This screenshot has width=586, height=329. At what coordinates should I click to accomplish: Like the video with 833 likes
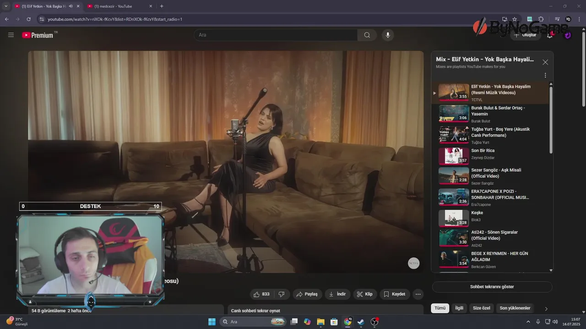(x=262, y=294)
